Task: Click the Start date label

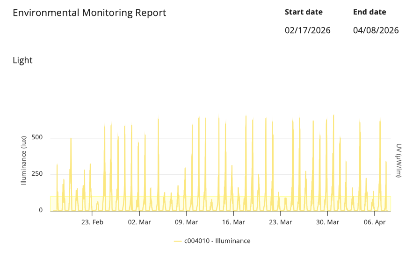Action: 304,12
